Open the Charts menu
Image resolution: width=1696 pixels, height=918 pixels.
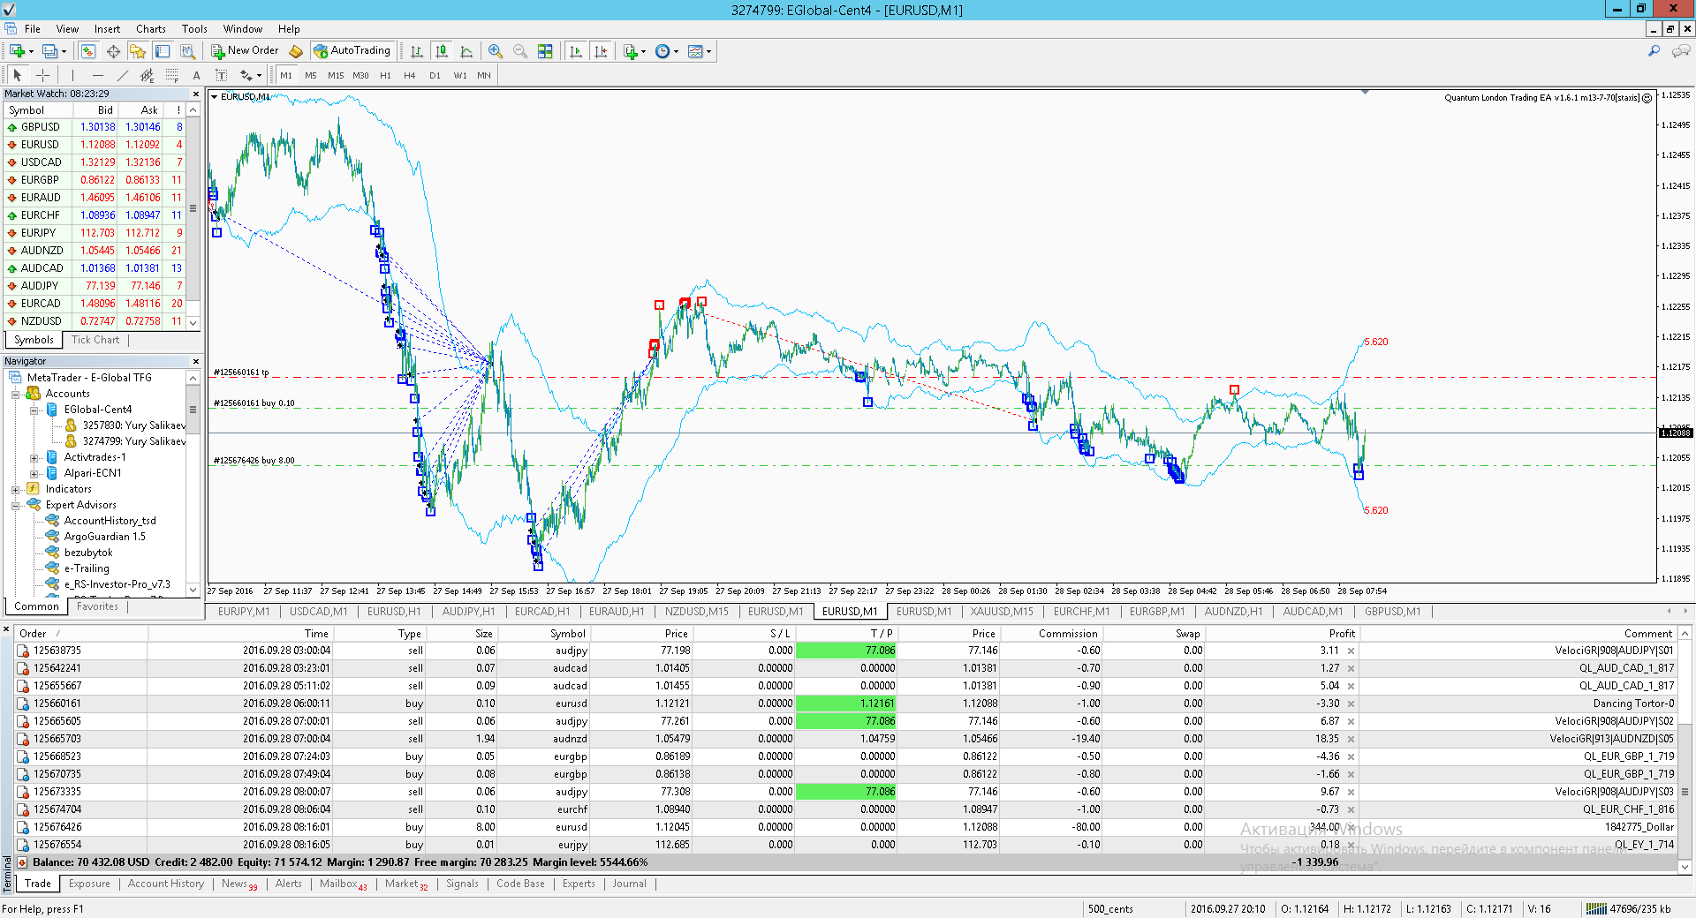click(150, 29)
